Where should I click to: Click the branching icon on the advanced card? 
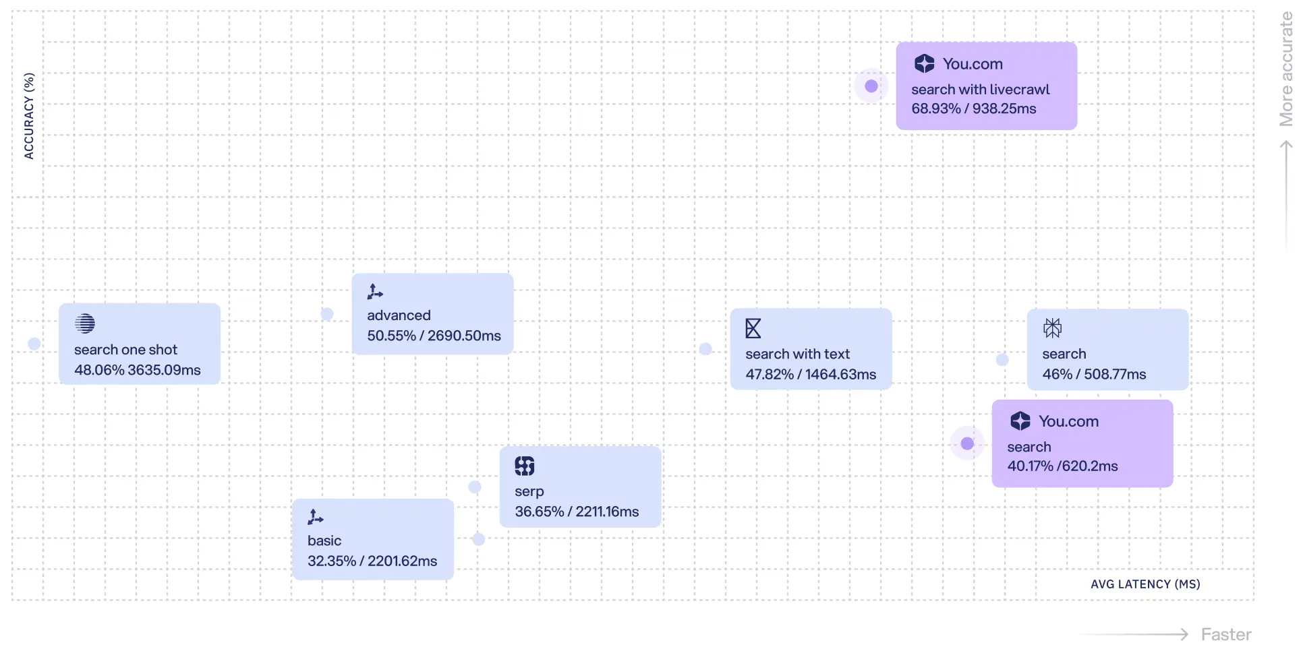(375, 292)
